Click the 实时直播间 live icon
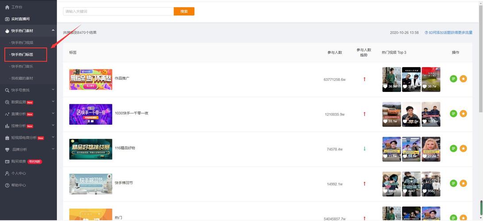Screen dimensions: 483x221 [7, 19]
